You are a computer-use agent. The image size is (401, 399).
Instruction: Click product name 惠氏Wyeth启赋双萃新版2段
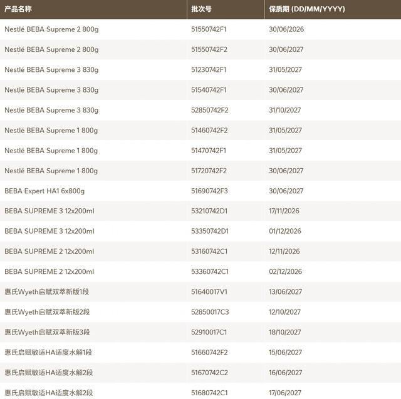[47, 311]
